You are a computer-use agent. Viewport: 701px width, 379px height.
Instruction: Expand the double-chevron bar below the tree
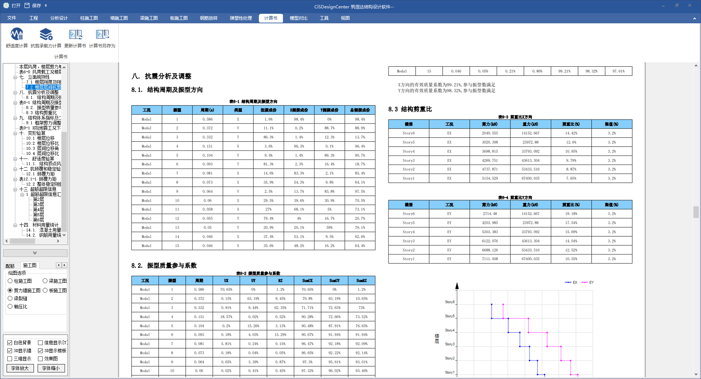35,253
